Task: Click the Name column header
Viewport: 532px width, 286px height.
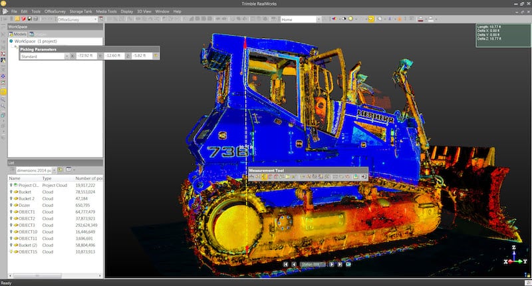Action: click(24, 178)
